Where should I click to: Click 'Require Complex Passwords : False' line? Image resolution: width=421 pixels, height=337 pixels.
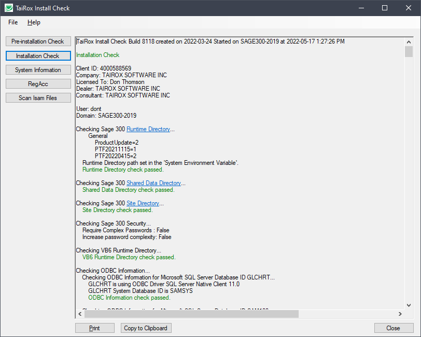click(125, 230)
